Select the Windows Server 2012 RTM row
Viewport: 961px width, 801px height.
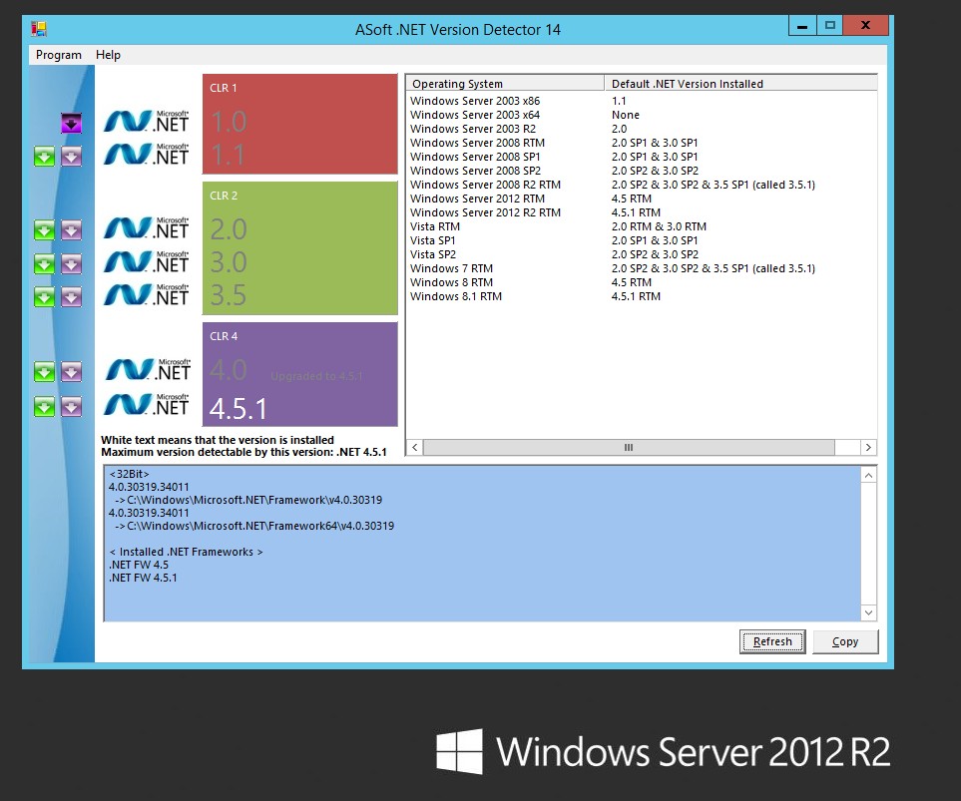click(642, 199)
